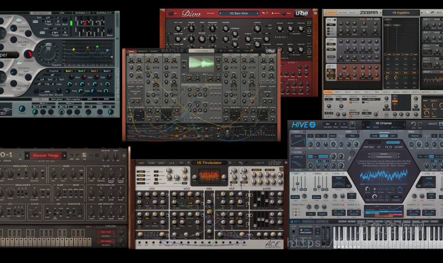Click the Redo arrow in Hive 2

420,124
